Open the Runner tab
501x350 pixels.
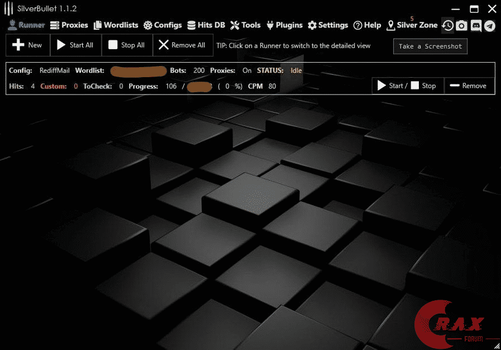(x=26, y=25)
